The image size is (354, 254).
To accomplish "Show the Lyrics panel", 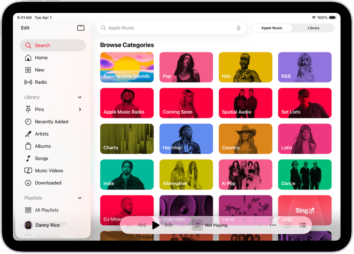I will pos(288,225).
